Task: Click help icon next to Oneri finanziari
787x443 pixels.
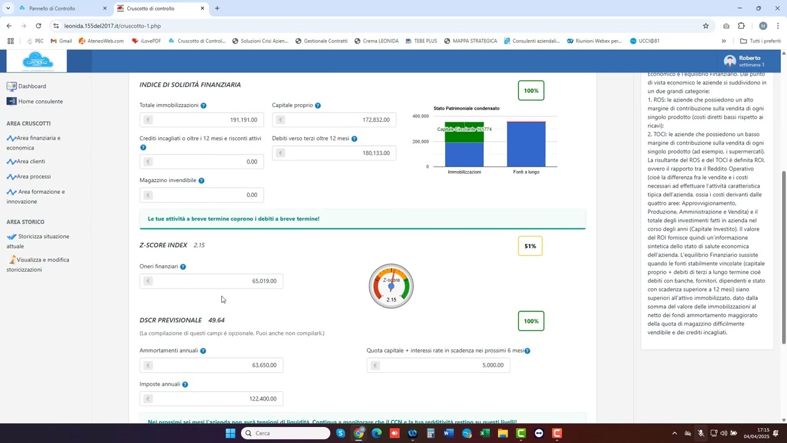Action: click(x=183, y=267)
